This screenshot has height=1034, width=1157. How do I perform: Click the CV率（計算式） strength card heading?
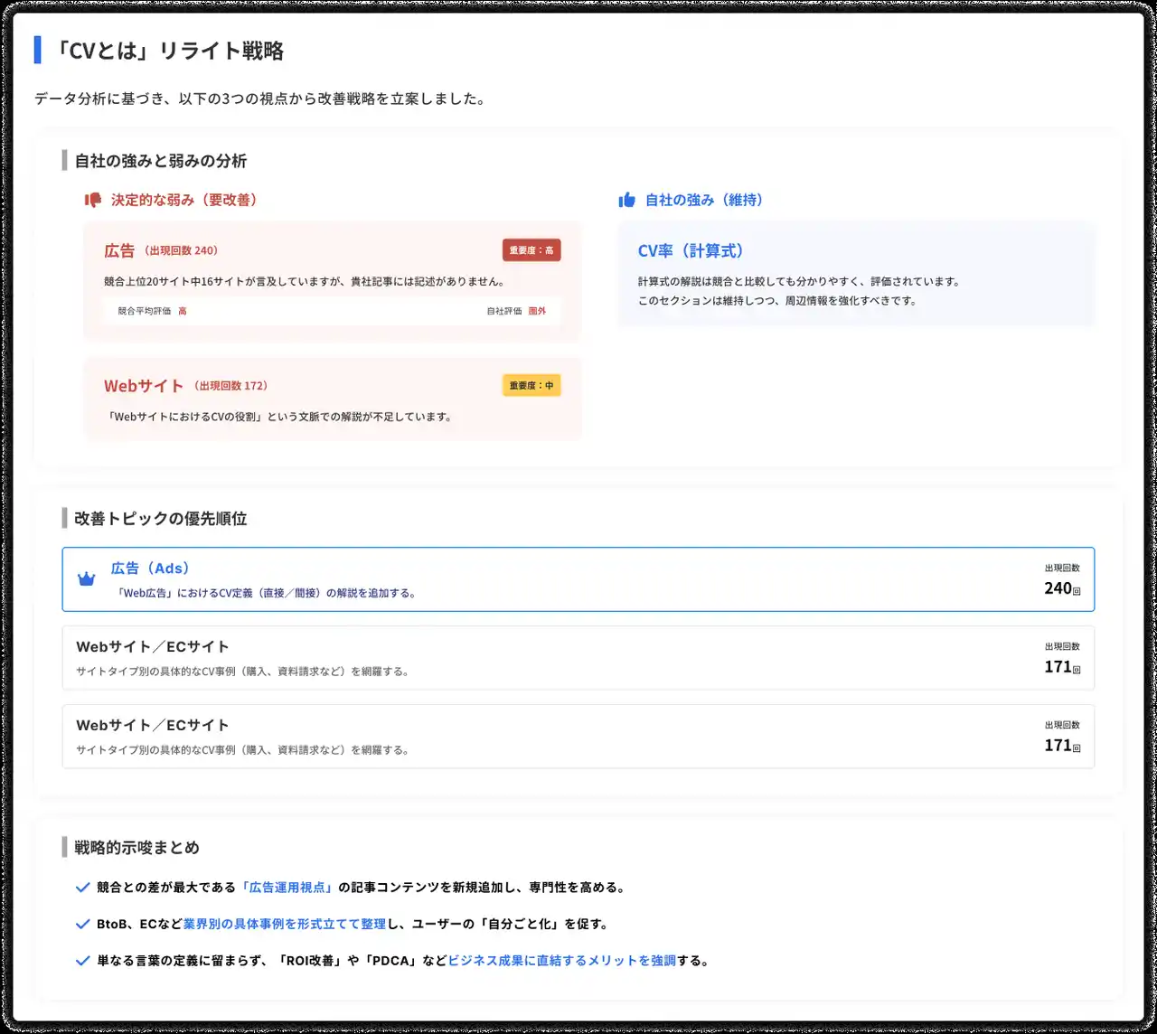click(x=691, y=251)
